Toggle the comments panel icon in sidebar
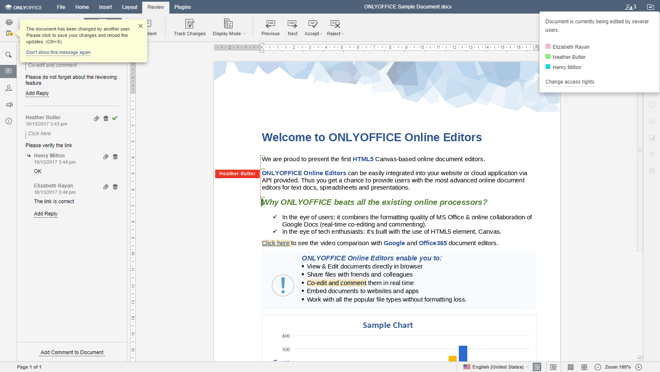Viewport: 660px width, 372px height. pyautogui.click(x=8, y=71)
